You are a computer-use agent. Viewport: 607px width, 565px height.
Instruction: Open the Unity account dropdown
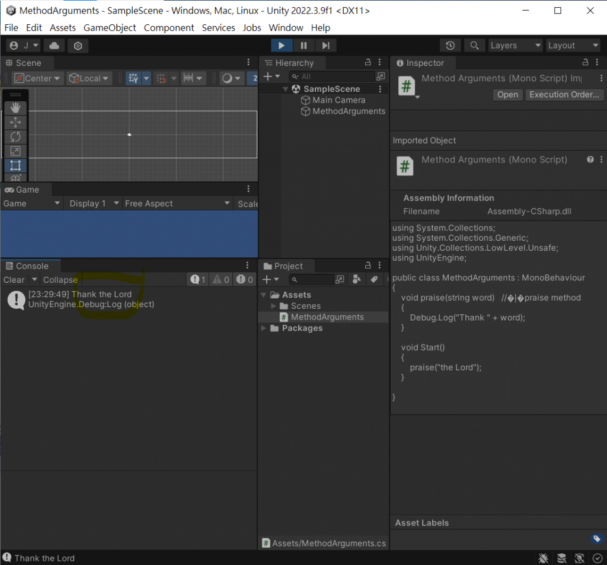pyautogui.click(x=24, y=46)
